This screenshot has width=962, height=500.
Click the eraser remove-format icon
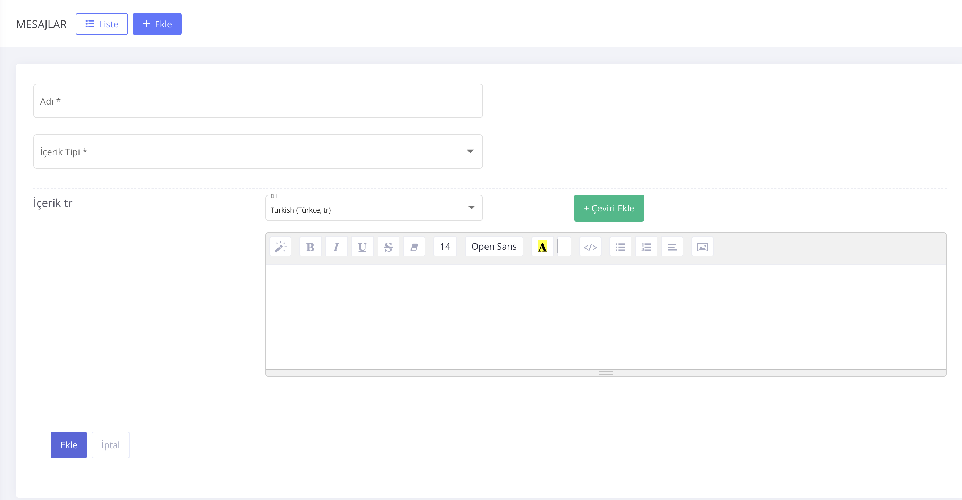(x=414, y=247)
